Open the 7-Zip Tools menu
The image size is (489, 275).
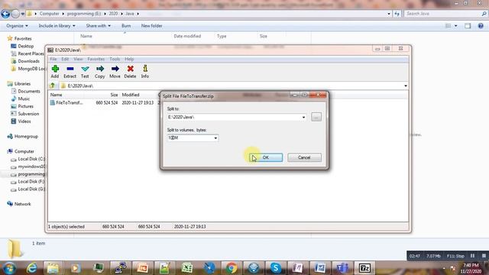click(x=115, y=59)
